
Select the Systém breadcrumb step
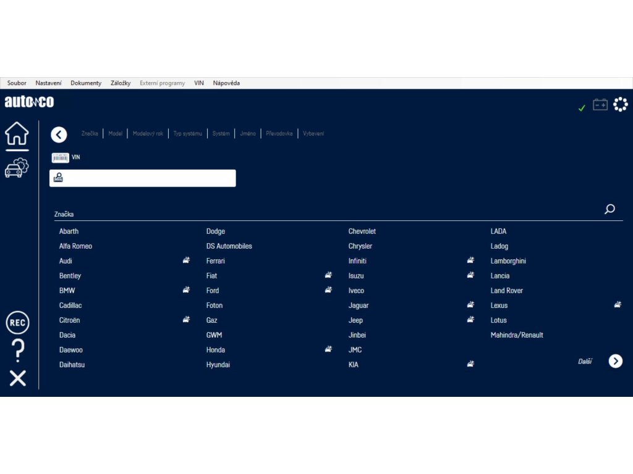point(221,133)
